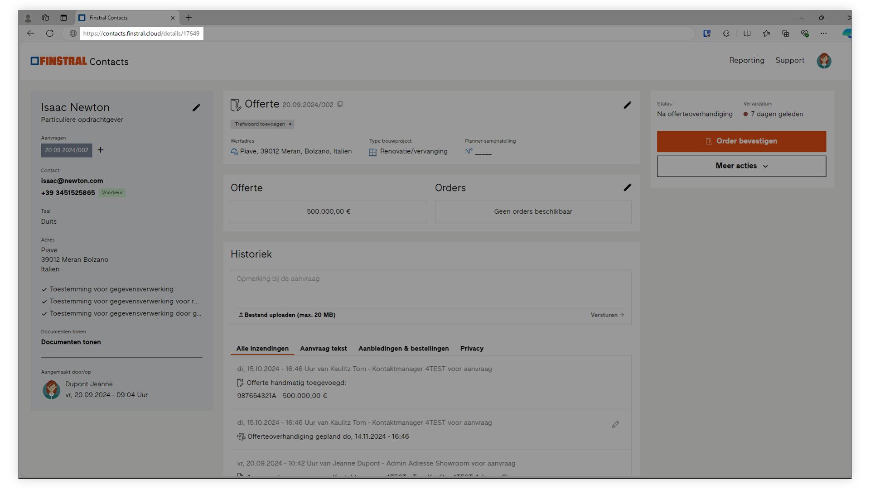This screenshot has width=870, height=489.
Task: Open browser settings and more menu
Action: click(824, 34)
